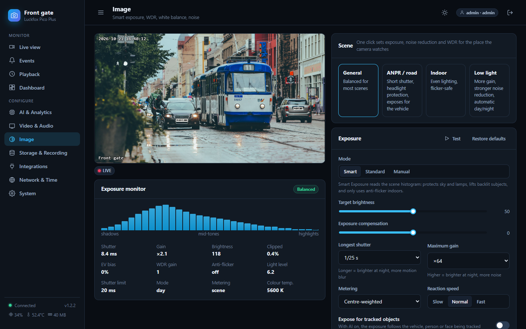Click Restore defaults in Exposure
The image size is (526, 329).
(489, 139)
